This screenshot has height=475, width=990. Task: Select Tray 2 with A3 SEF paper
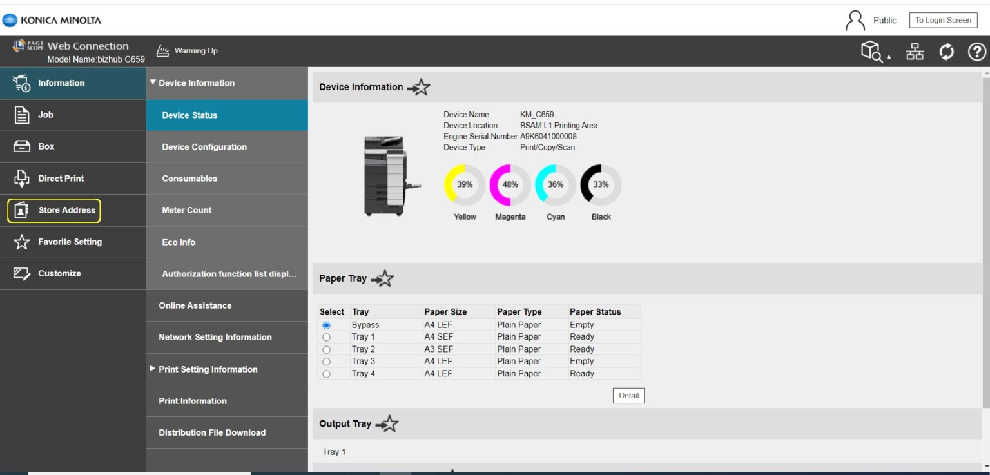click(x=326, y=349)
